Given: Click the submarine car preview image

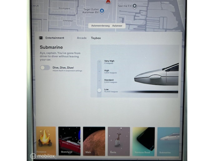Looking at the screenshot, I should coord(156,75).
